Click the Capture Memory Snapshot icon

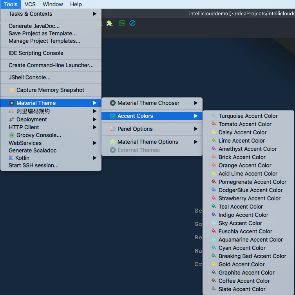pyautogui.click(x=12, y=90)
